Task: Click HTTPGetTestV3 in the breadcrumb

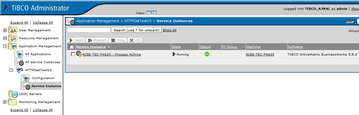Action: (138, 21)
